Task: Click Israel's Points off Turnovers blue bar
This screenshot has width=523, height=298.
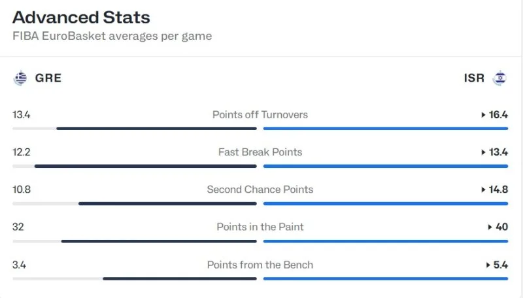Action: 386,128
